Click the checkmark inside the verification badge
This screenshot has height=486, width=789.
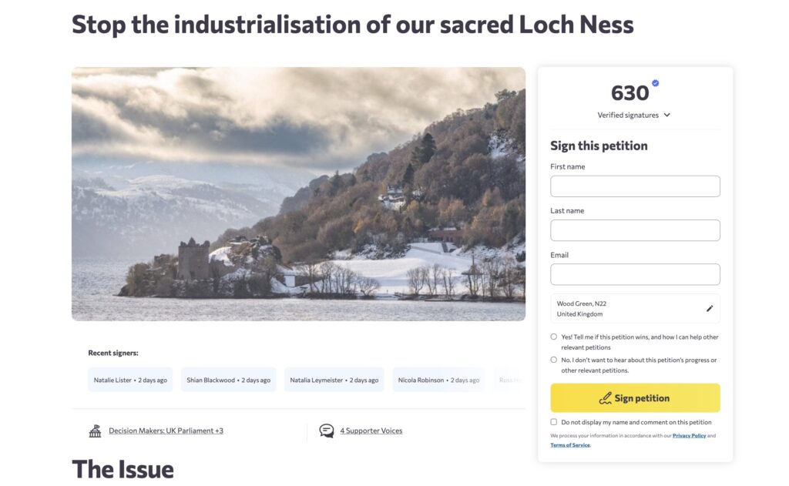tap(654, 83)
